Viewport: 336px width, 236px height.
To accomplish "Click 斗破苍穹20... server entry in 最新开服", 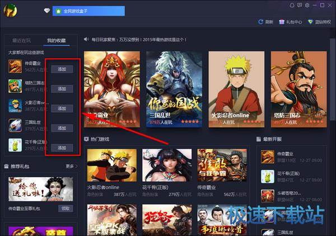I will (x=291, y=196).
